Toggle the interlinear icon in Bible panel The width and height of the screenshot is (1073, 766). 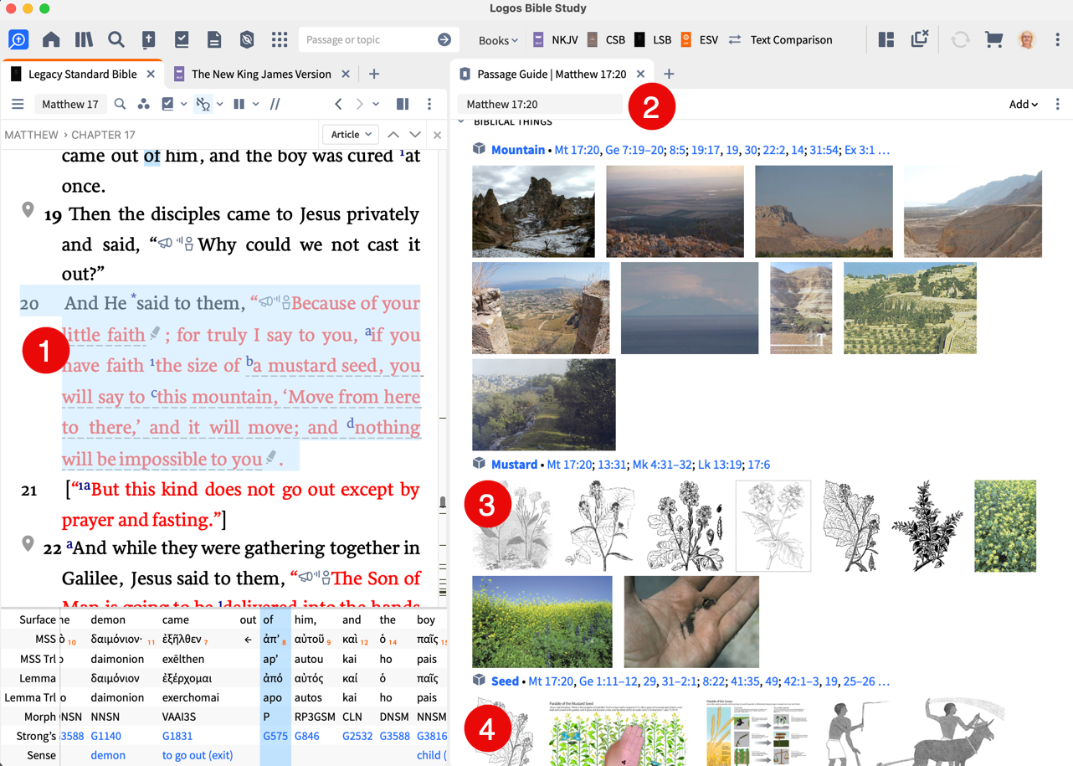pyautogui.click(x=203, y=105)
